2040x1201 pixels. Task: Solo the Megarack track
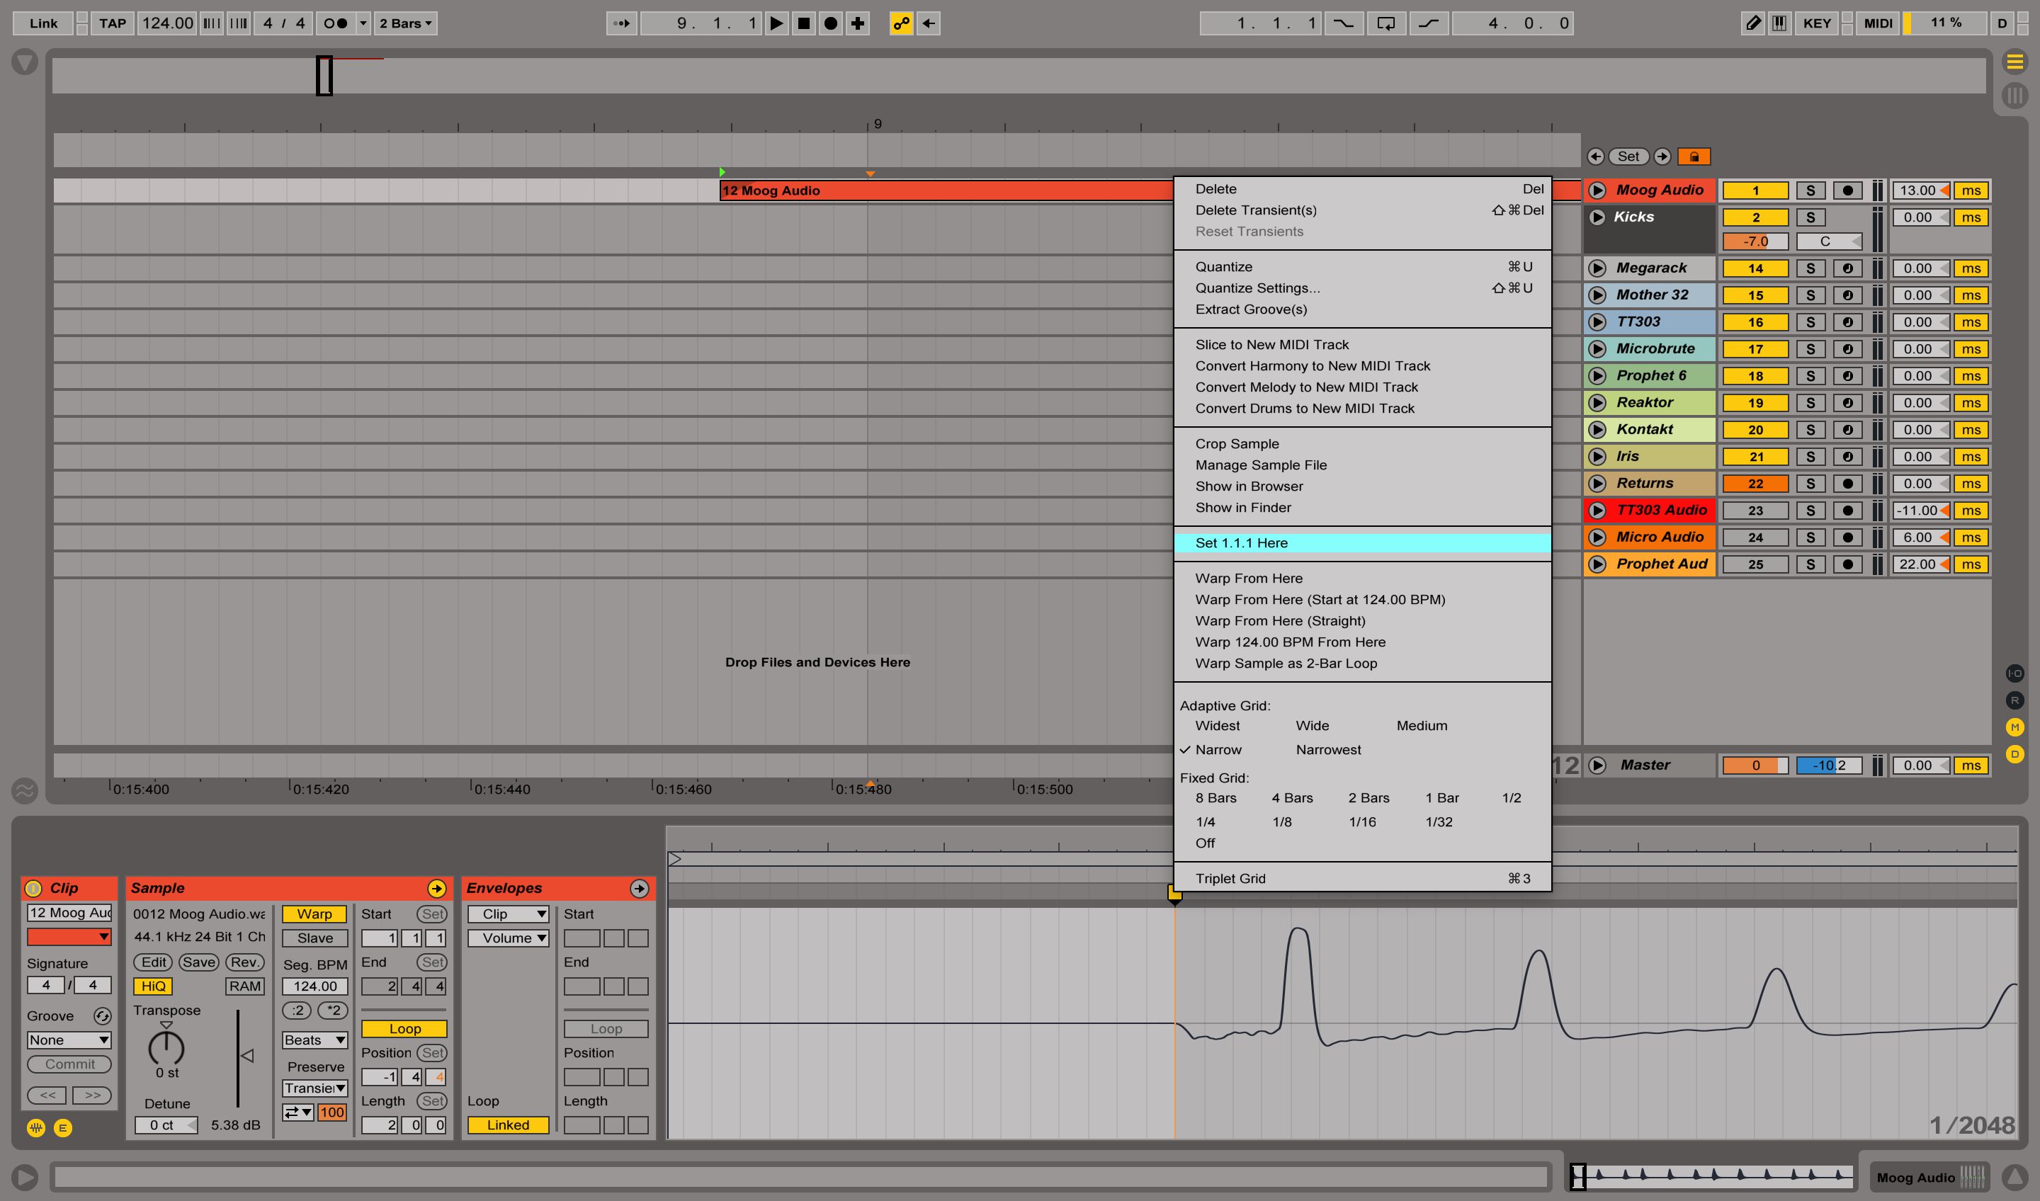click(x=1810, y=268)
